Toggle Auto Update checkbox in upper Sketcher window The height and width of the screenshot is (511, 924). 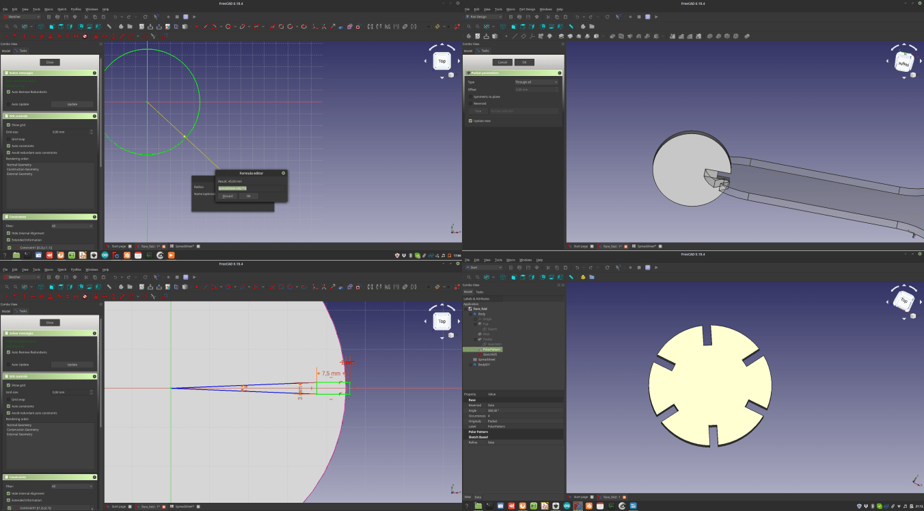pyautogui.click(x=8, y=104)
